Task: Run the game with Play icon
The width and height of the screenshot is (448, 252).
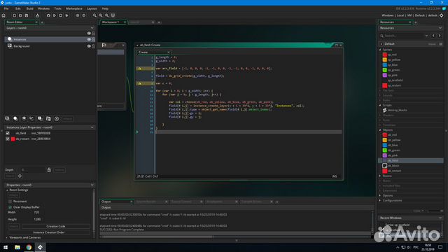Action: coord(55,15)
